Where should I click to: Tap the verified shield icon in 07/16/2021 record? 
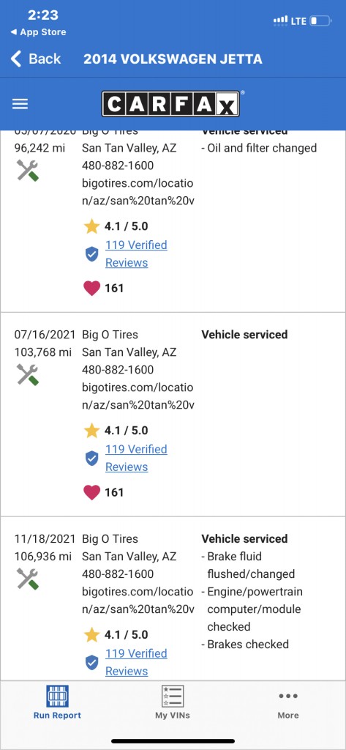[x=91, y=458]
